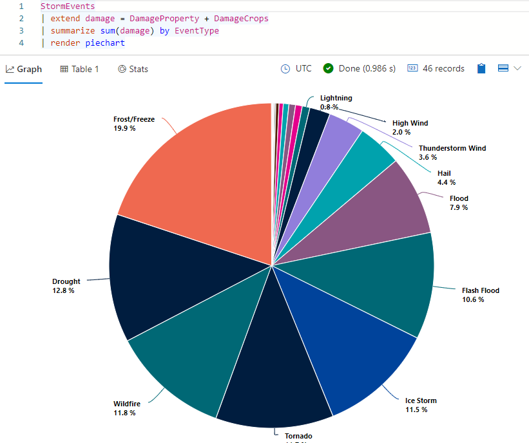Viewport: 529px width, 443px height.
Task: Click the records count icon
Action: (412, 68)
